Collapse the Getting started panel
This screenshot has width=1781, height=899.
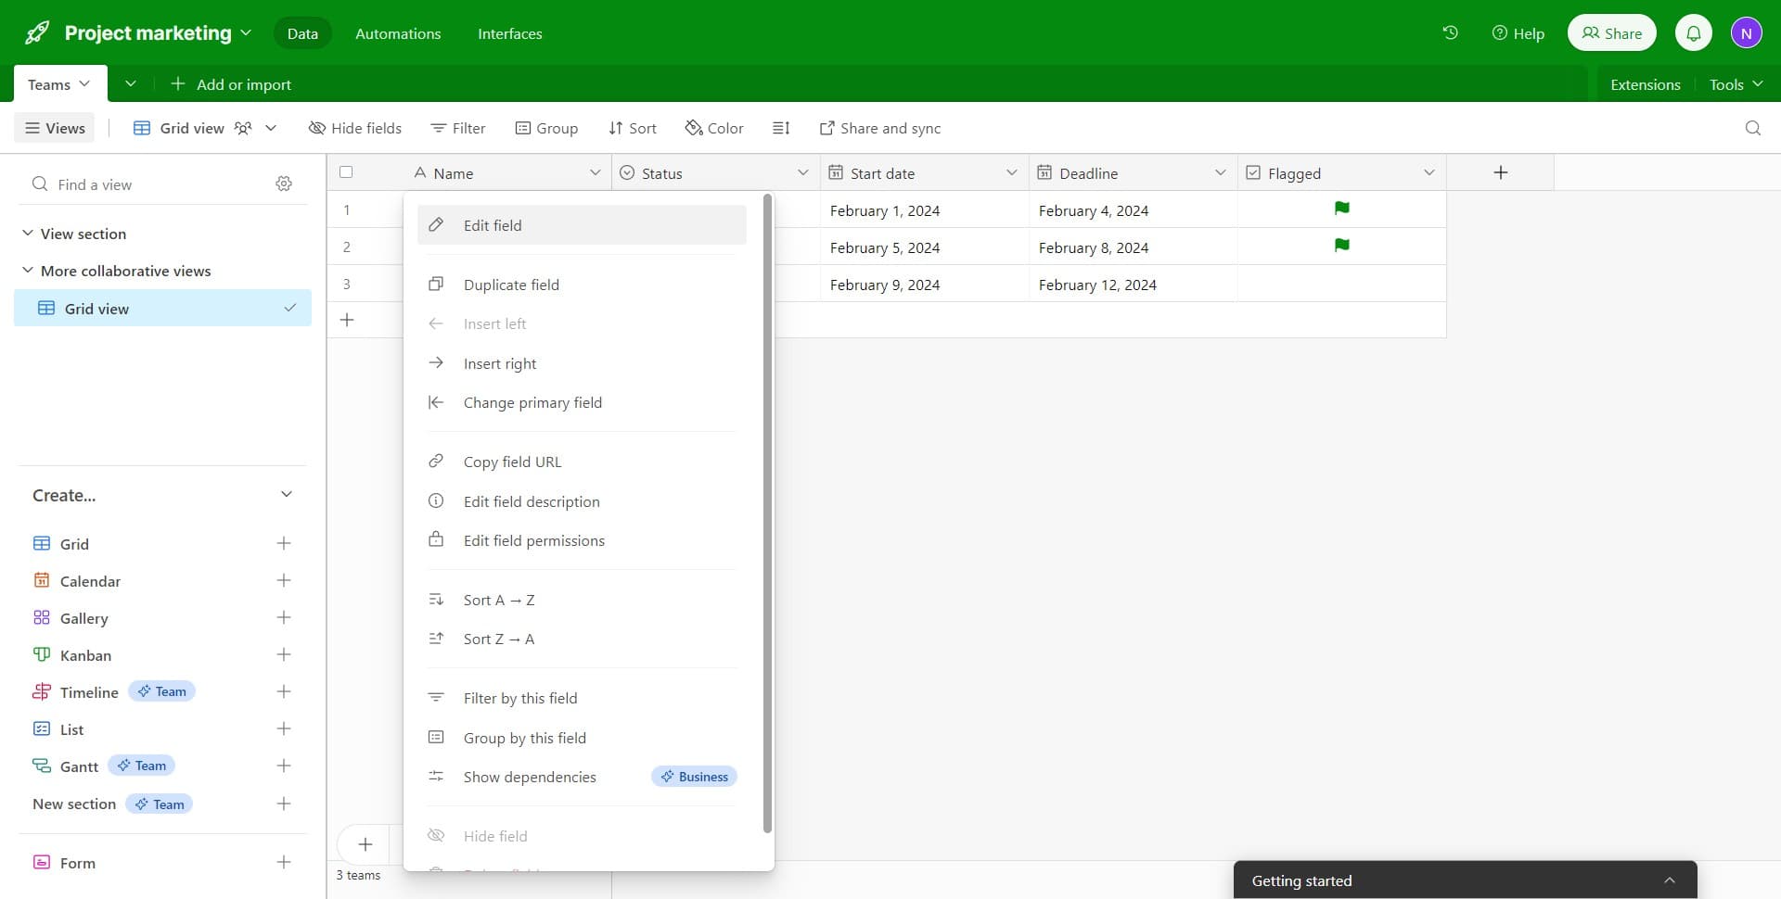click(1669, 880)
